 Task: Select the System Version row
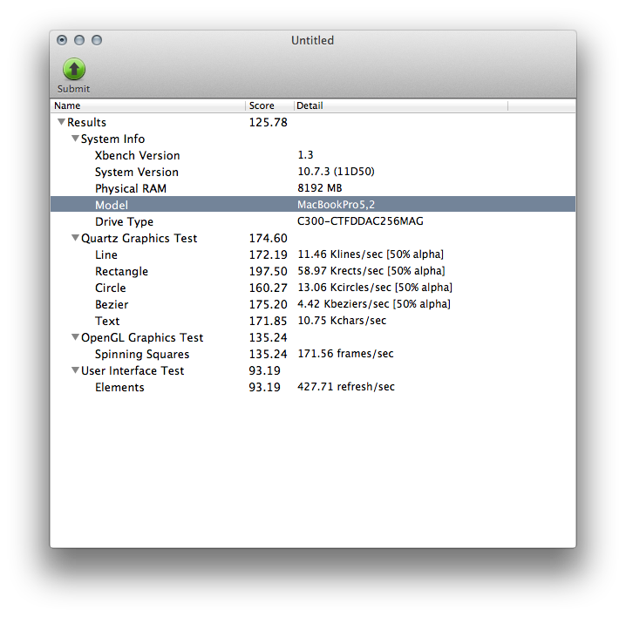136,173
